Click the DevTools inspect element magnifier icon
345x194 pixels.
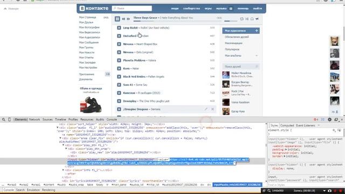click(x=4, y=120)
